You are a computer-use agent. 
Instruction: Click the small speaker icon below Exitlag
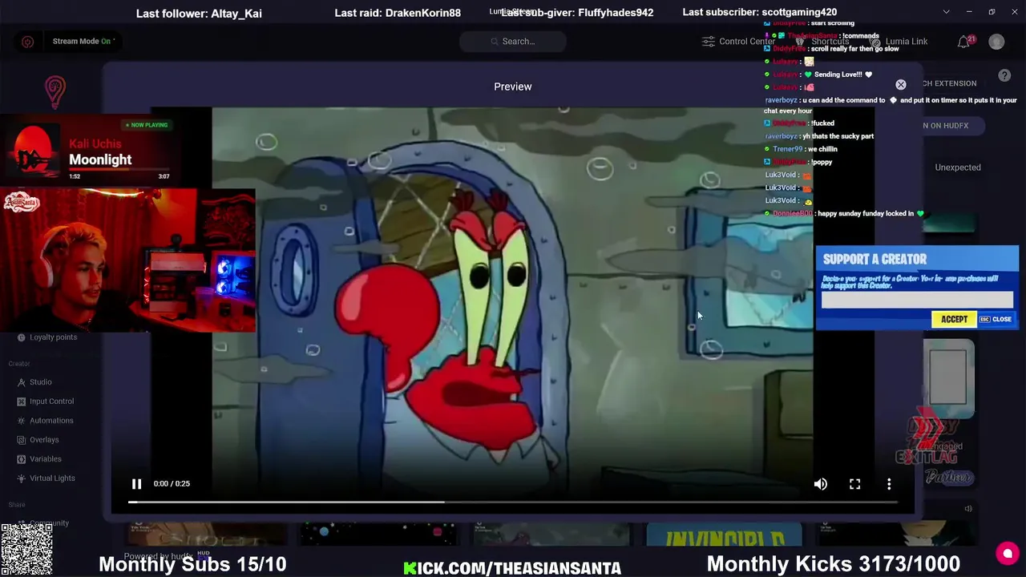point(968,509)
